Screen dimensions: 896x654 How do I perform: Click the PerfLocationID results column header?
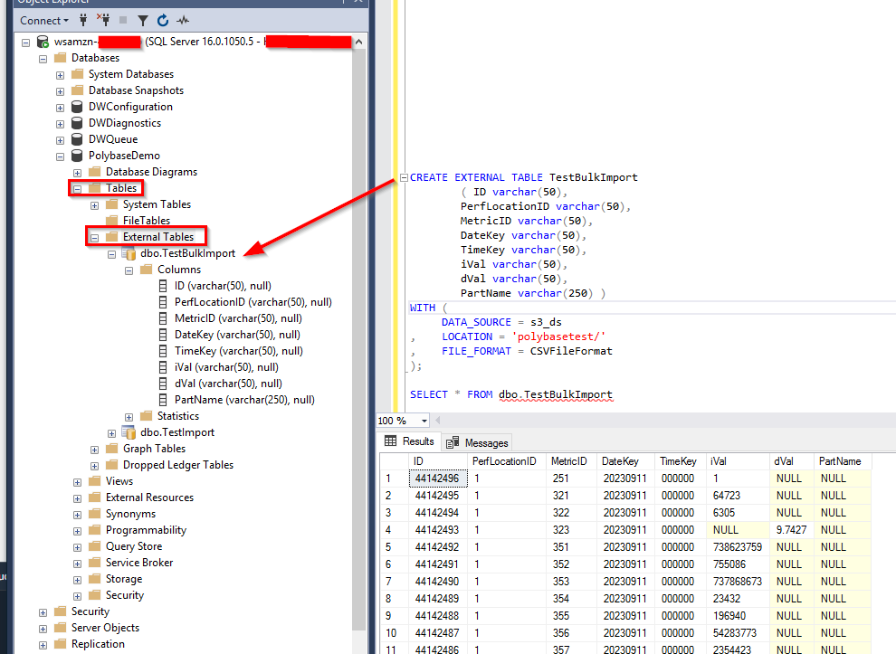(x=504, y=461)
